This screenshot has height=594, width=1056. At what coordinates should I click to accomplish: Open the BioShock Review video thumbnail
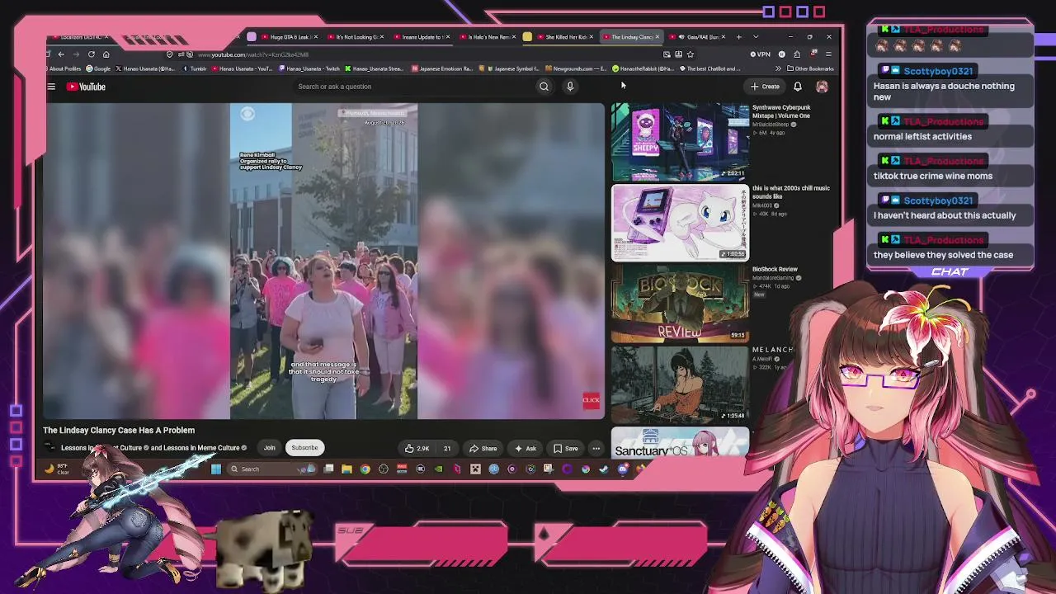pos(680,304)
